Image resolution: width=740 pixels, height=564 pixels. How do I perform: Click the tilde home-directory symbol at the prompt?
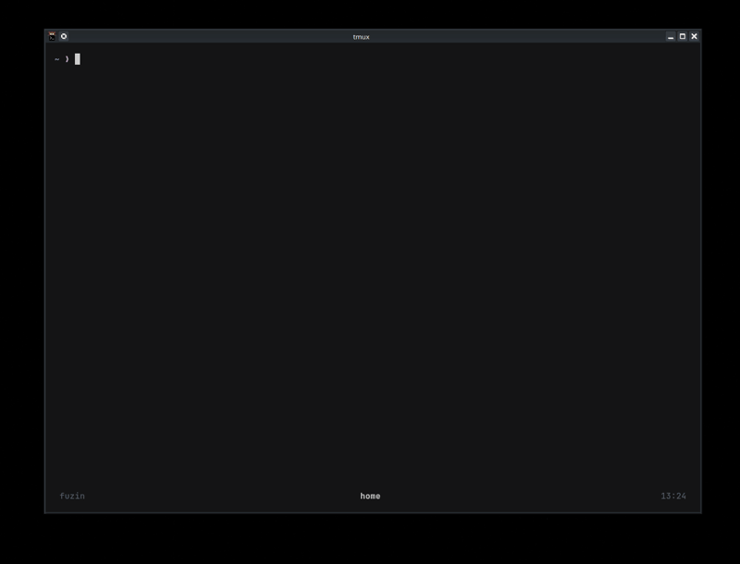pyautogui.click(x=55, y=57)
